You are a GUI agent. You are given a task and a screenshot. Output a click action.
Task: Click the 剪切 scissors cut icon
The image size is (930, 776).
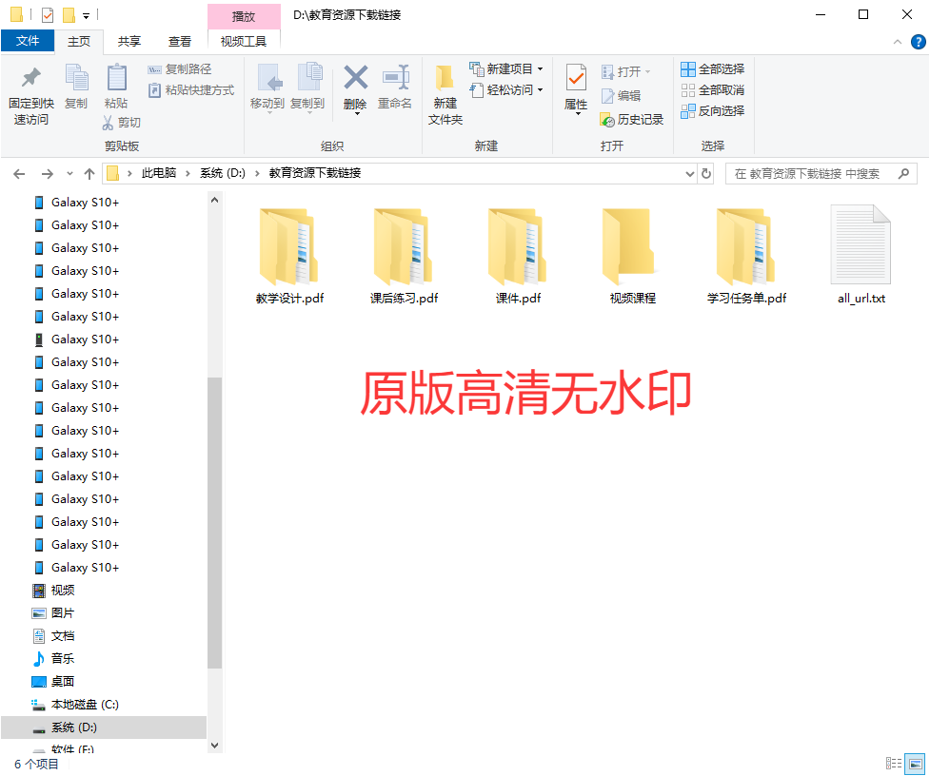(108, 122)
